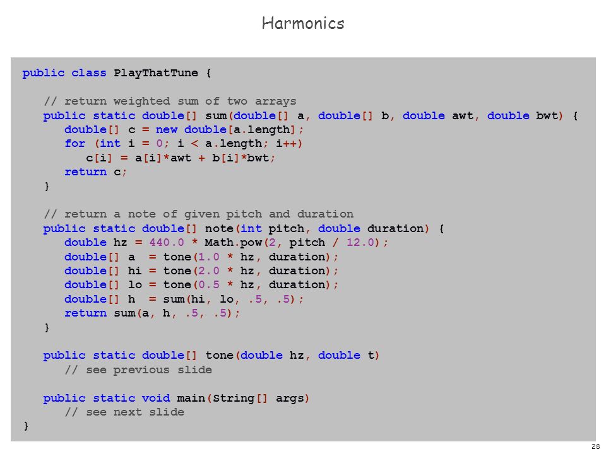
Task: Click the line "double[] c = new double[a.length];"
Action: pos(184,130)
